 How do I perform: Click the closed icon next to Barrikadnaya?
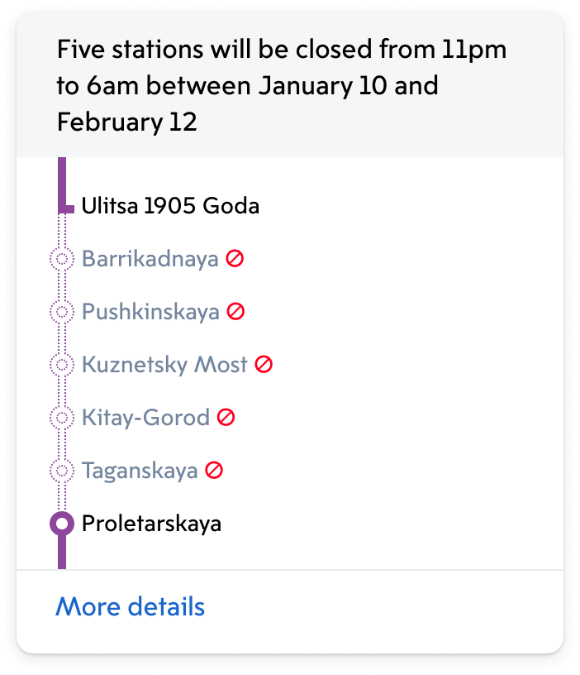pyautogui.click(x=235, y=259)
